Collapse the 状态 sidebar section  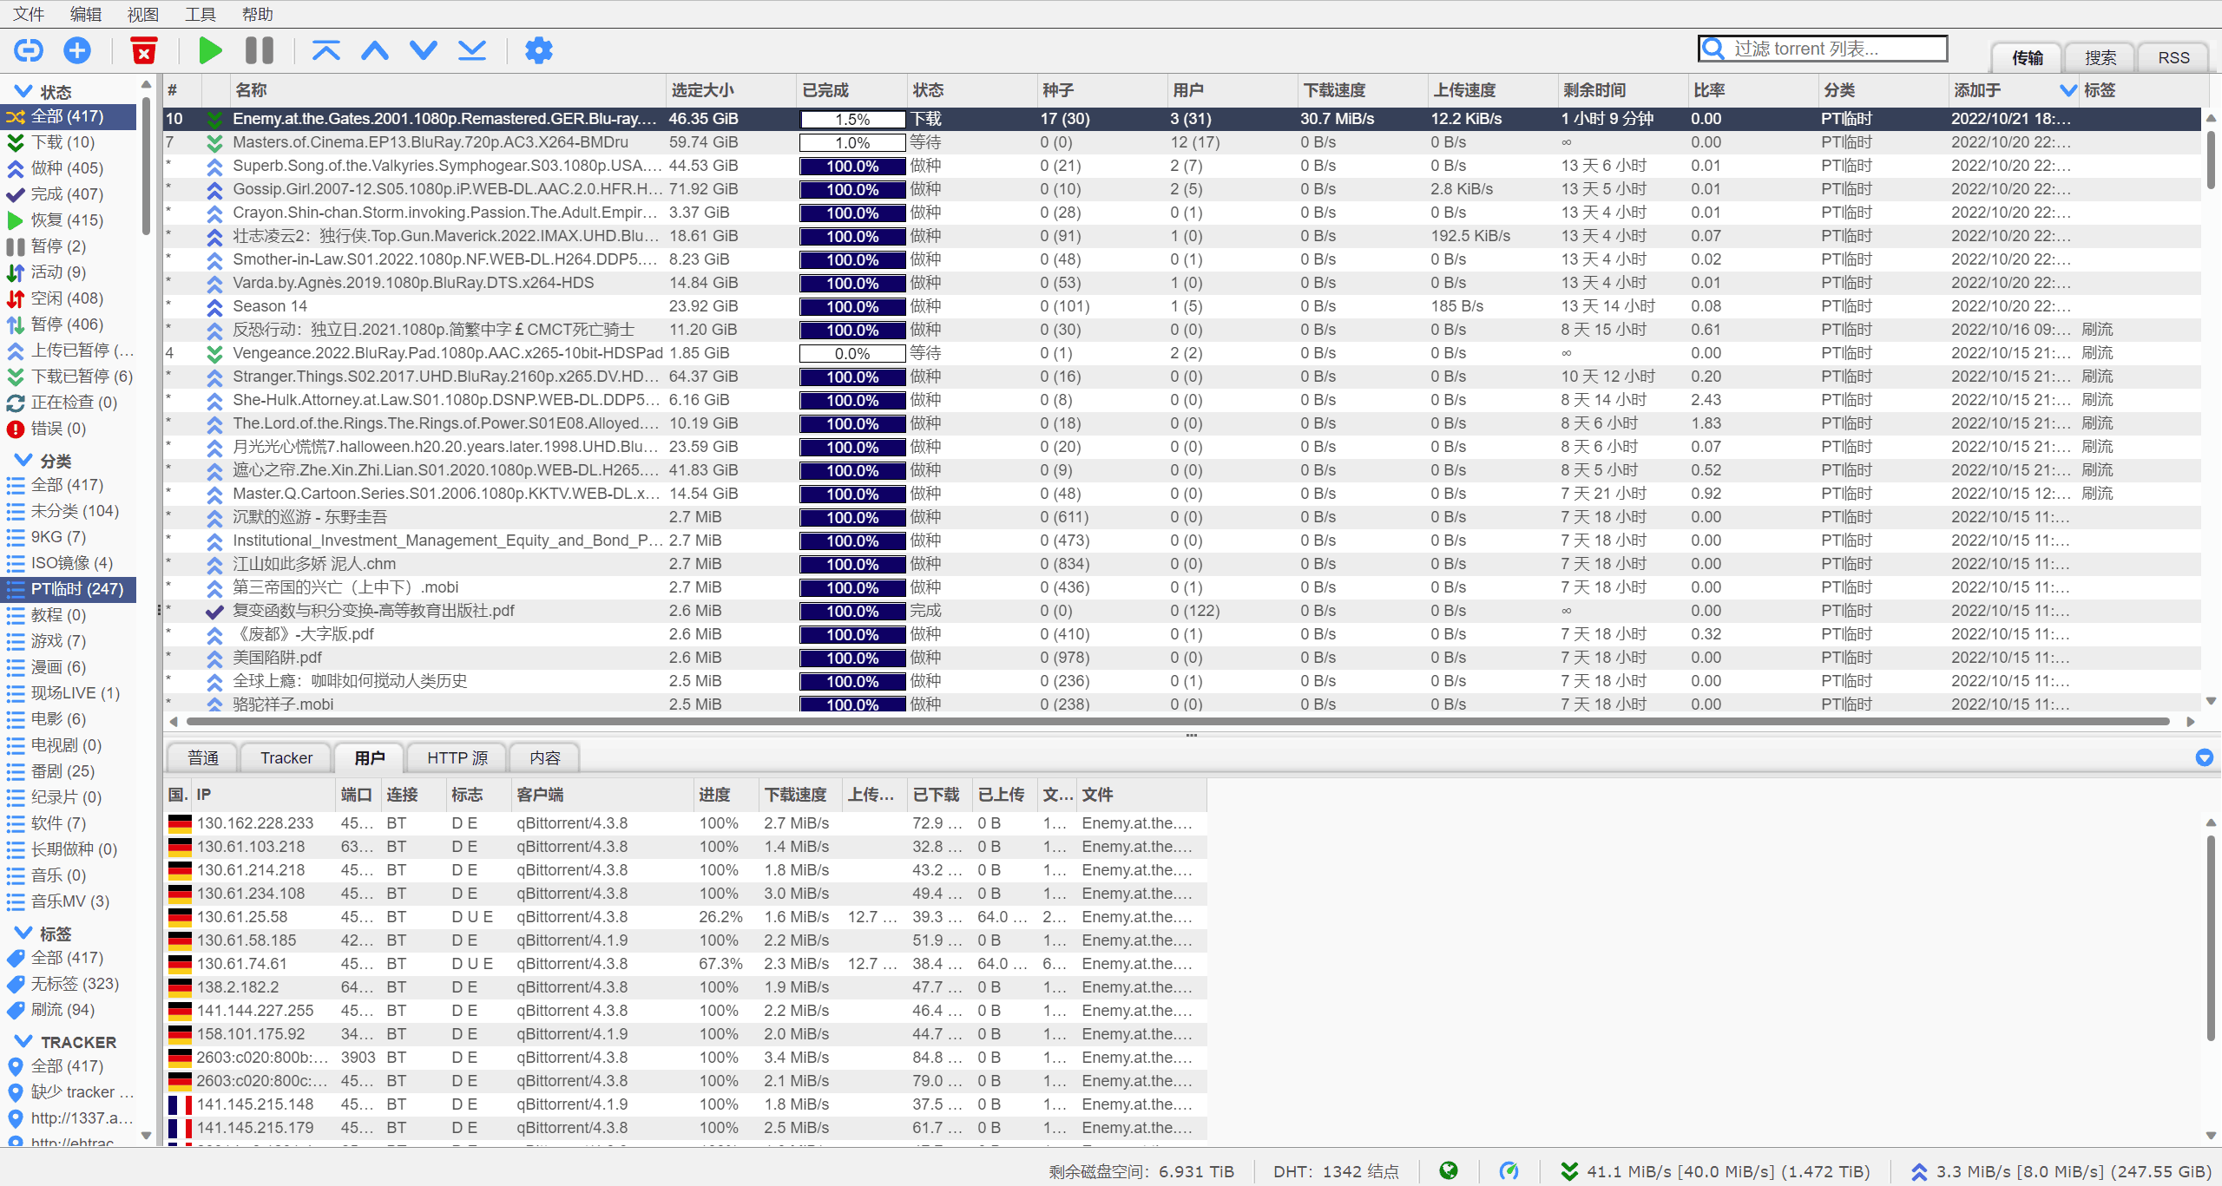(x=22, y=90)
